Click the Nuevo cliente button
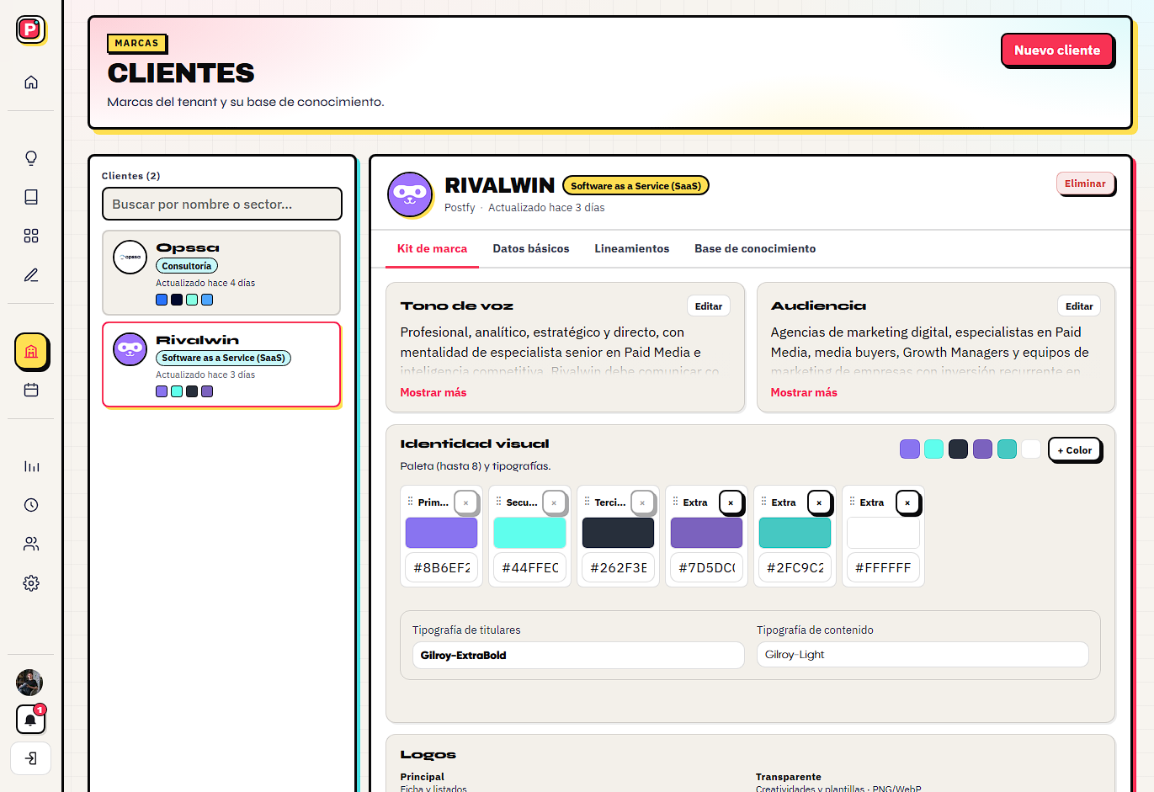 click(x=1056, y=50)
